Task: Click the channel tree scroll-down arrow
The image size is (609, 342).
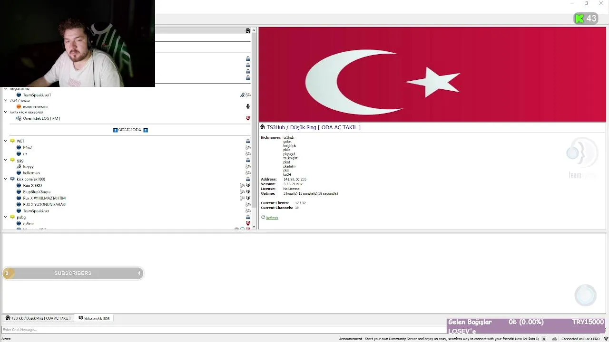Action: pos(254,227)
